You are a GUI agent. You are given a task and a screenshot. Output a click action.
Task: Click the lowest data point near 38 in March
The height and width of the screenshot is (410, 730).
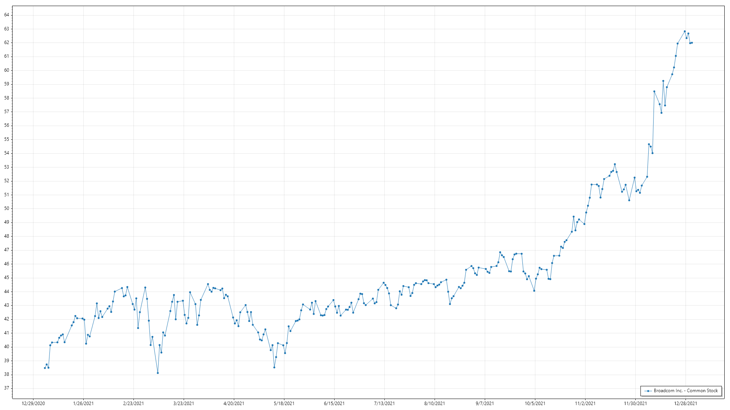click(158, 373)
